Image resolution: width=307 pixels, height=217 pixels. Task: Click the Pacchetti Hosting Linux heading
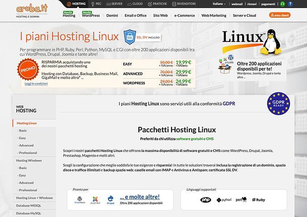pyautogui.click(x=177, y=130)
